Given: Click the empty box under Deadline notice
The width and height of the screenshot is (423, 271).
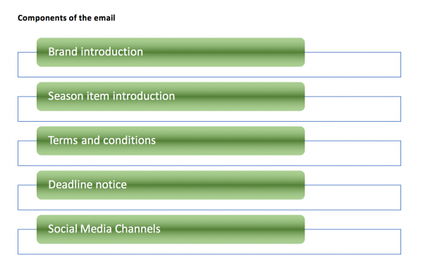Looking at the screenshot, I should tap(209, 205).
